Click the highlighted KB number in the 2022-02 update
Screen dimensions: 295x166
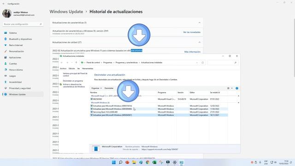136,51
